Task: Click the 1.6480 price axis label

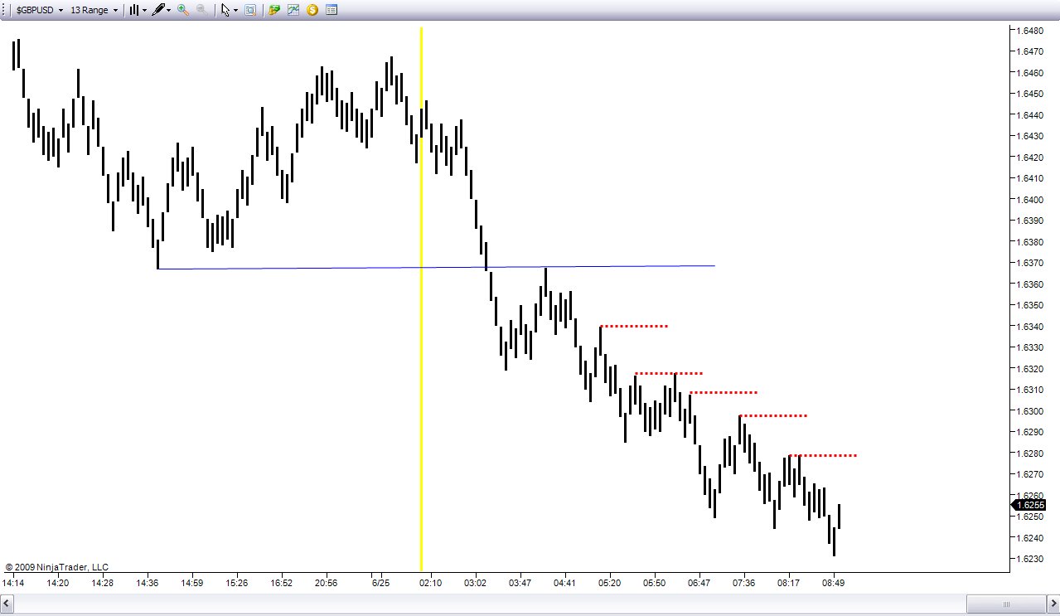Action: coord(1029,31)
